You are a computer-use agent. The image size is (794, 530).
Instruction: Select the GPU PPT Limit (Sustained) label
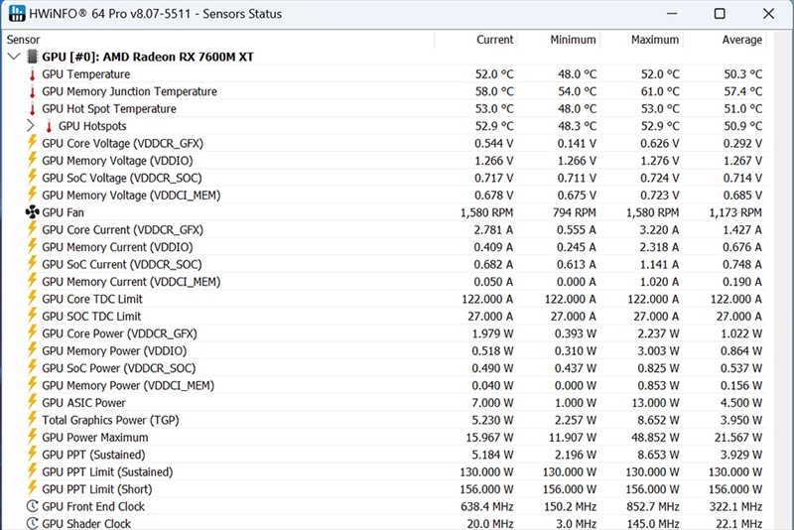coord(107,472)
